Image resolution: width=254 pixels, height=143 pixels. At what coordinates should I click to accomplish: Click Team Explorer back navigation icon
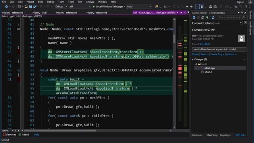194,17
